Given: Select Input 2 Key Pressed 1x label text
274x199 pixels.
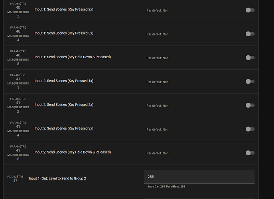Looking at the screenshot, I should point(64,81).
